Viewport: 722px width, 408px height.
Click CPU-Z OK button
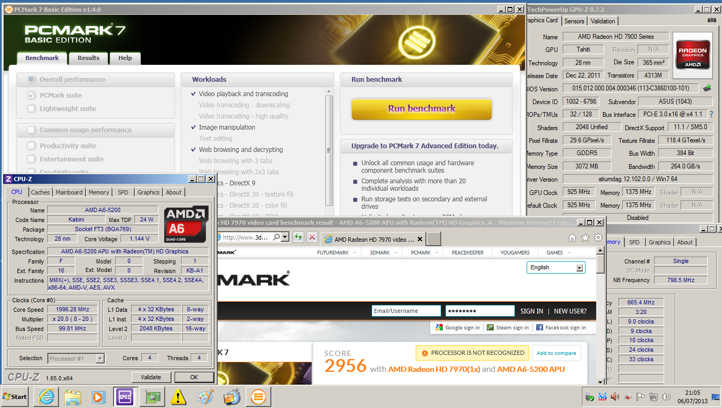click(x=194, y=377)
